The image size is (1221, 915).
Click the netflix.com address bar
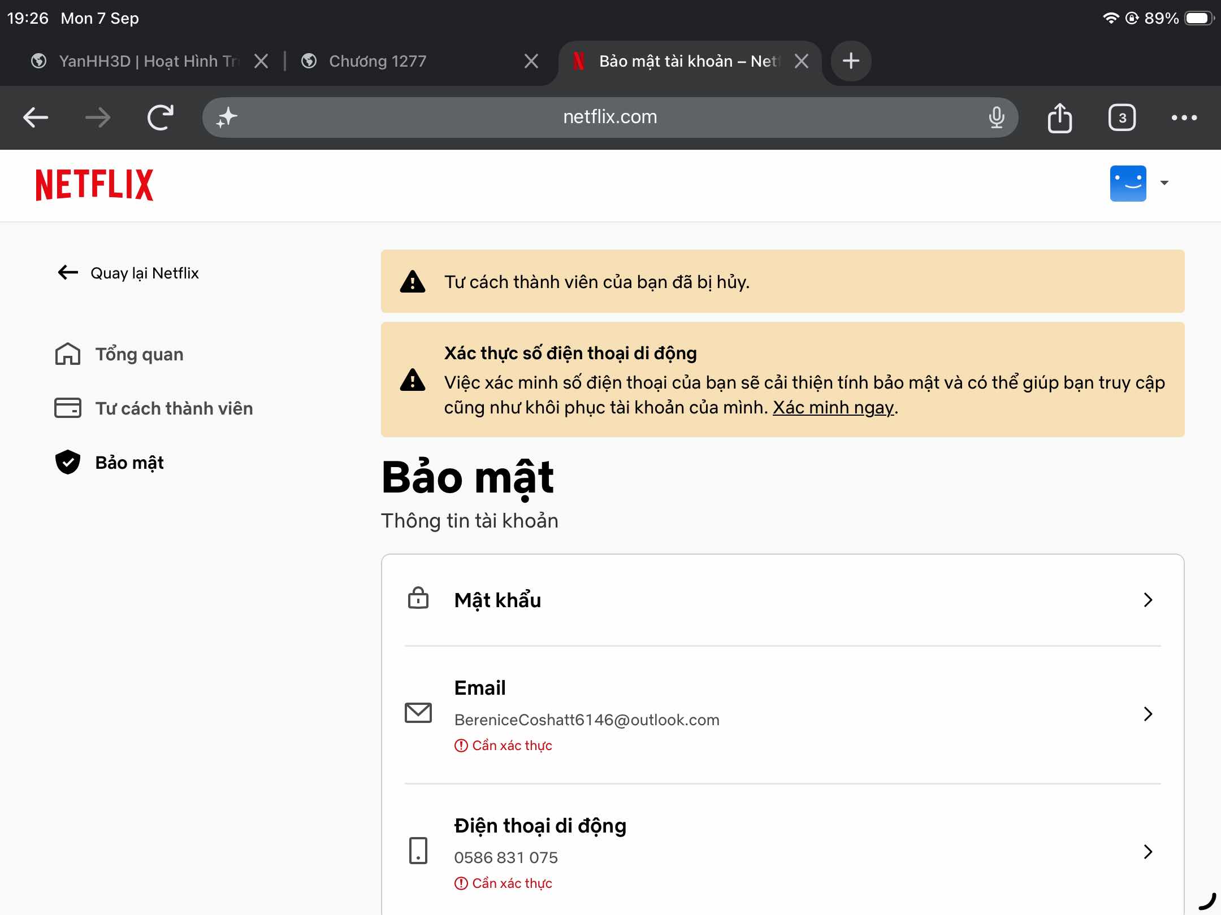pyautogui.click(x=610, y=117)
